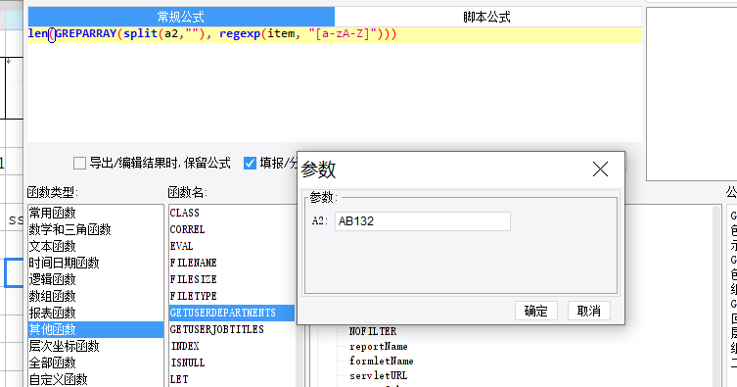The width and height of the screenshot is (737, 387).
Task: Select 逻辑函数 function type
Action: (x=95, y=279)
